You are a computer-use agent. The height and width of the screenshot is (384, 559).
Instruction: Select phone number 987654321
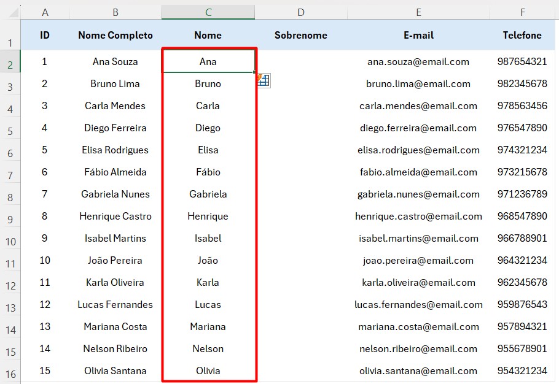(x=522, y=61)
